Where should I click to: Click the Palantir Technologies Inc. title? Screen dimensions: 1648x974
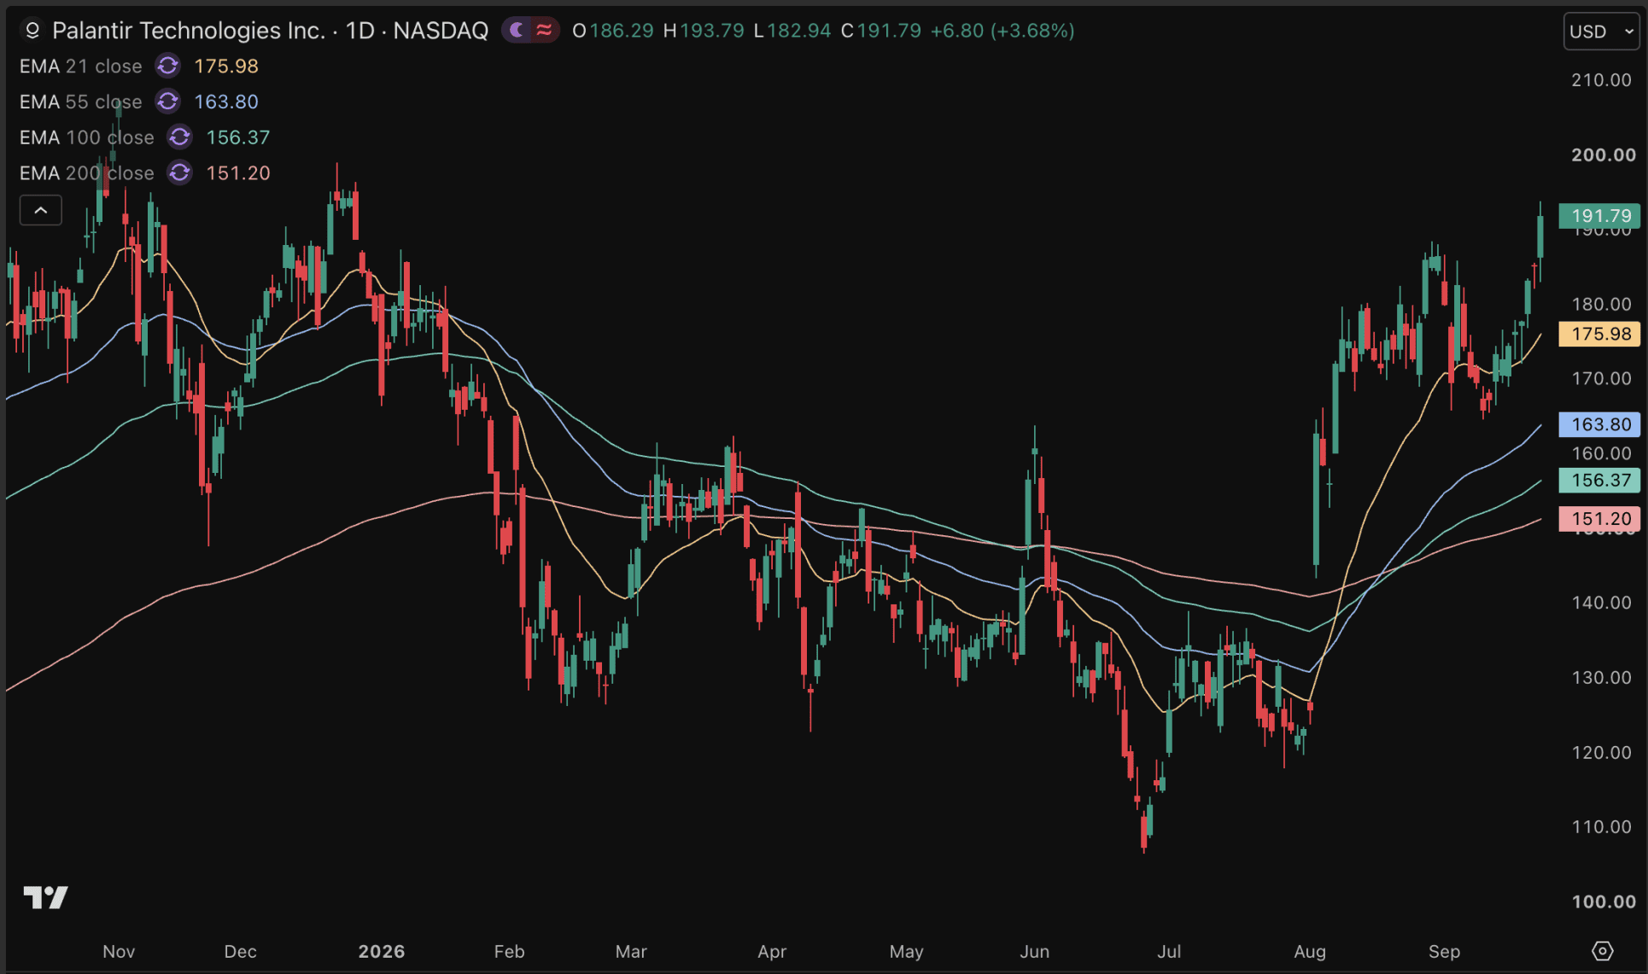click(189, 31)
